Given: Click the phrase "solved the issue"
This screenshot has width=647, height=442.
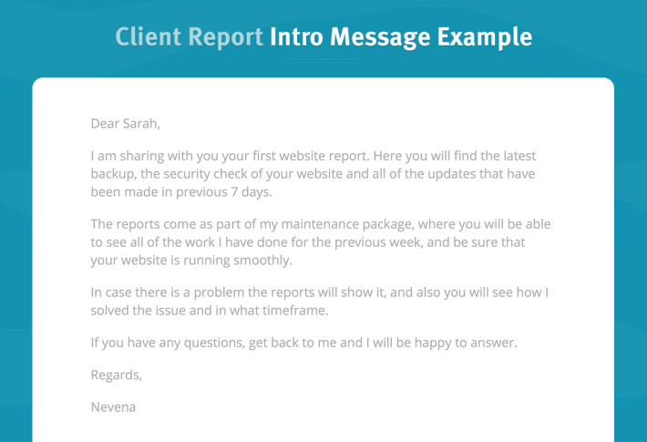Looking at the screenshot, I should pyautogui.click(x=141, y=310).
